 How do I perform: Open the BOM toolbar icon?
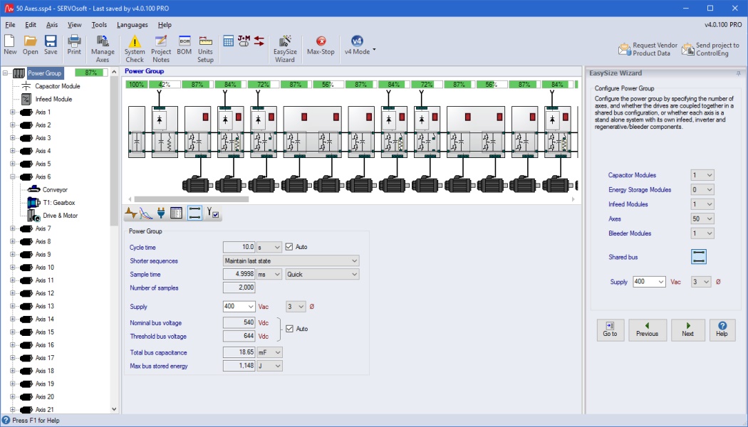tap(184, 46)
